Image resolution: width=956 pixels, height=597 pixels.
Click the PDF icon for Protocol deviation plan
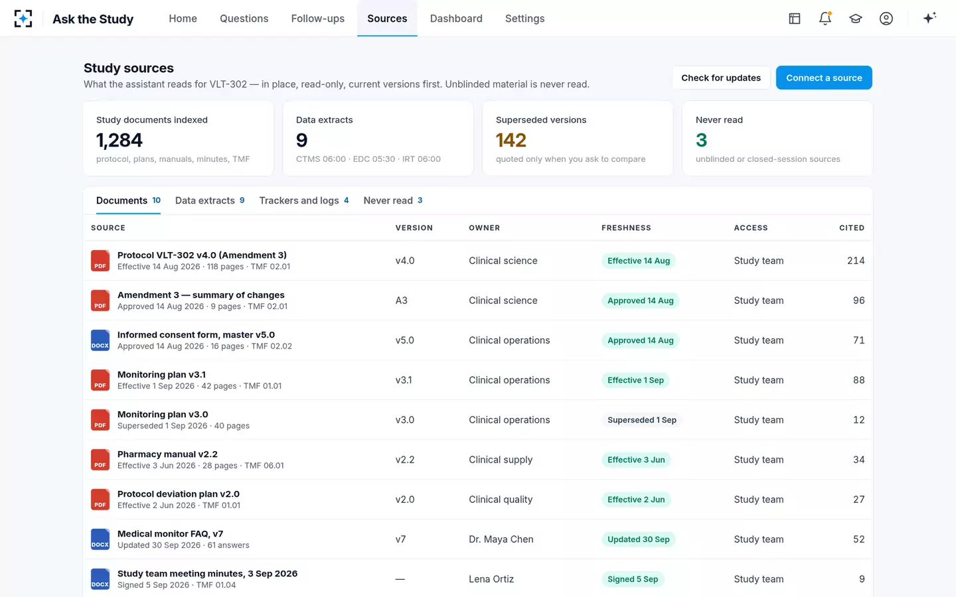(x=100, y=499)
